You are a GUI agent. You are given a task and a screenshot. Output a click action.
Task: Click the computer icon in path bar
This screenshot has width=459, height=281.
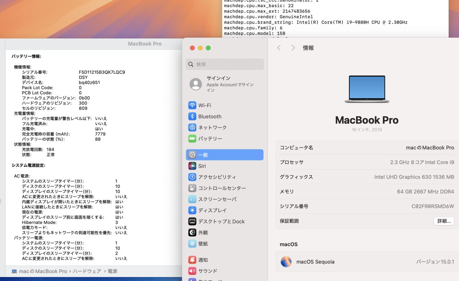(x=14, y=271)
